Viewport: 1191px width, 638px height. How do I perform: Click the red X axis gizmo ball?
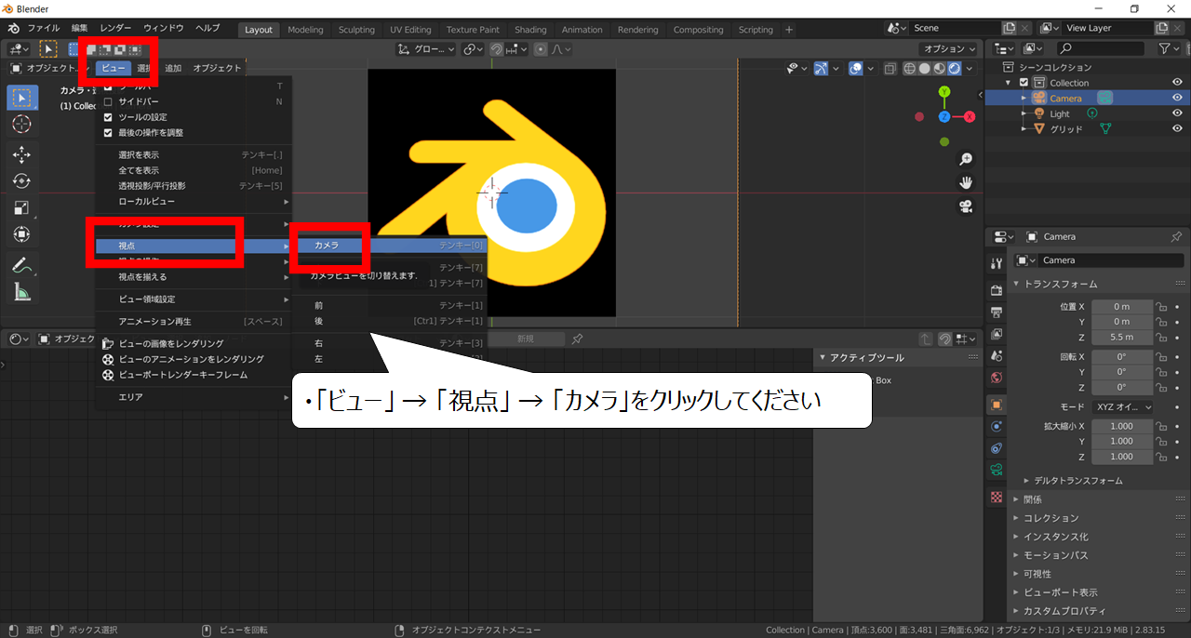pyautogui.click(x=970, y=116)
